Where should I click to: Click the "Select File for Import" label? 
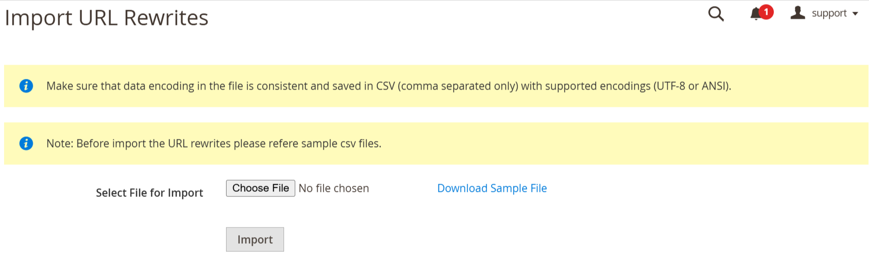(149, 193)
